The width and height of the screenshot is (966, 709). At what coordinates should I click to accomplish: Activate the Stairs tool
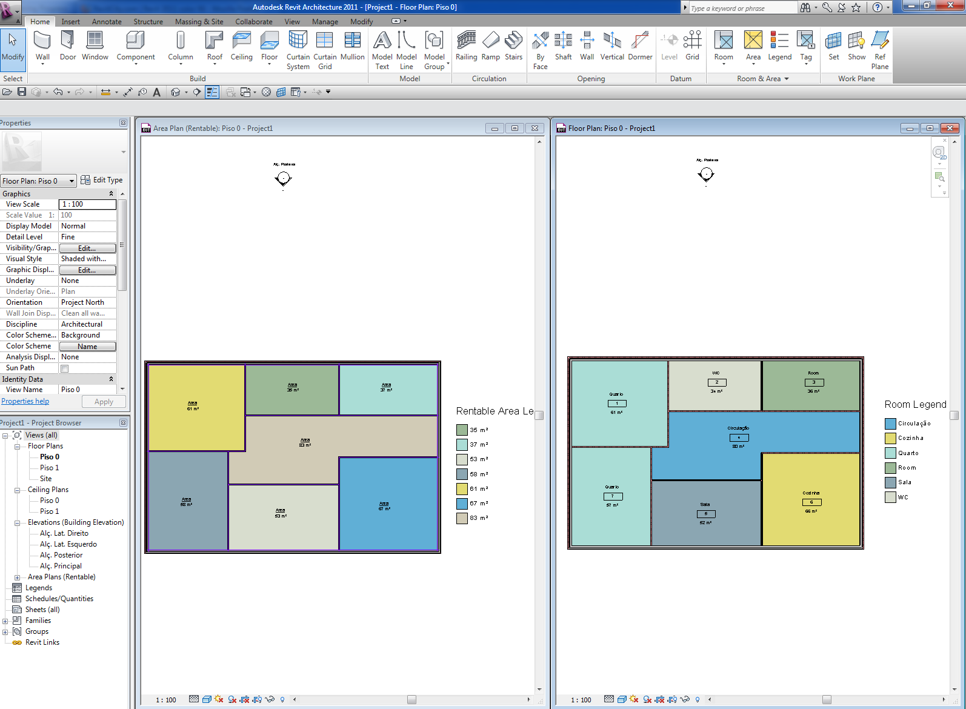[513, 47]
